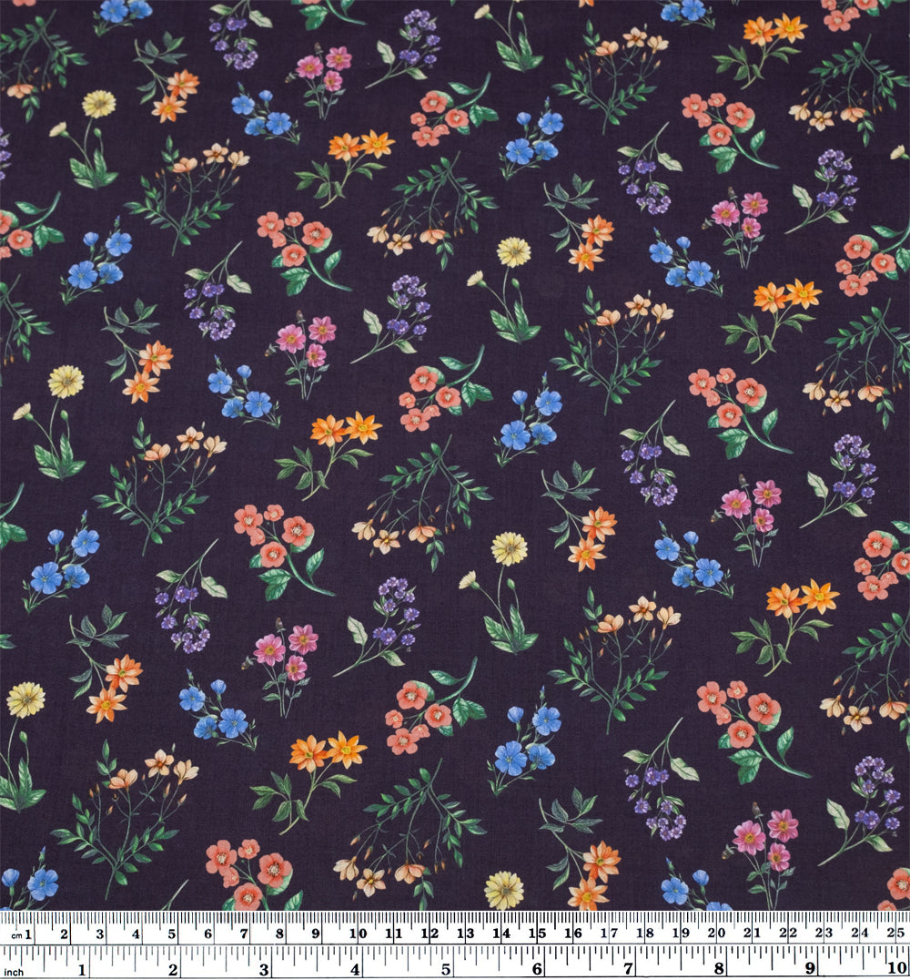Select the 5 inch ruler marking
Screen dimensions: 910x980
(445, 967)
